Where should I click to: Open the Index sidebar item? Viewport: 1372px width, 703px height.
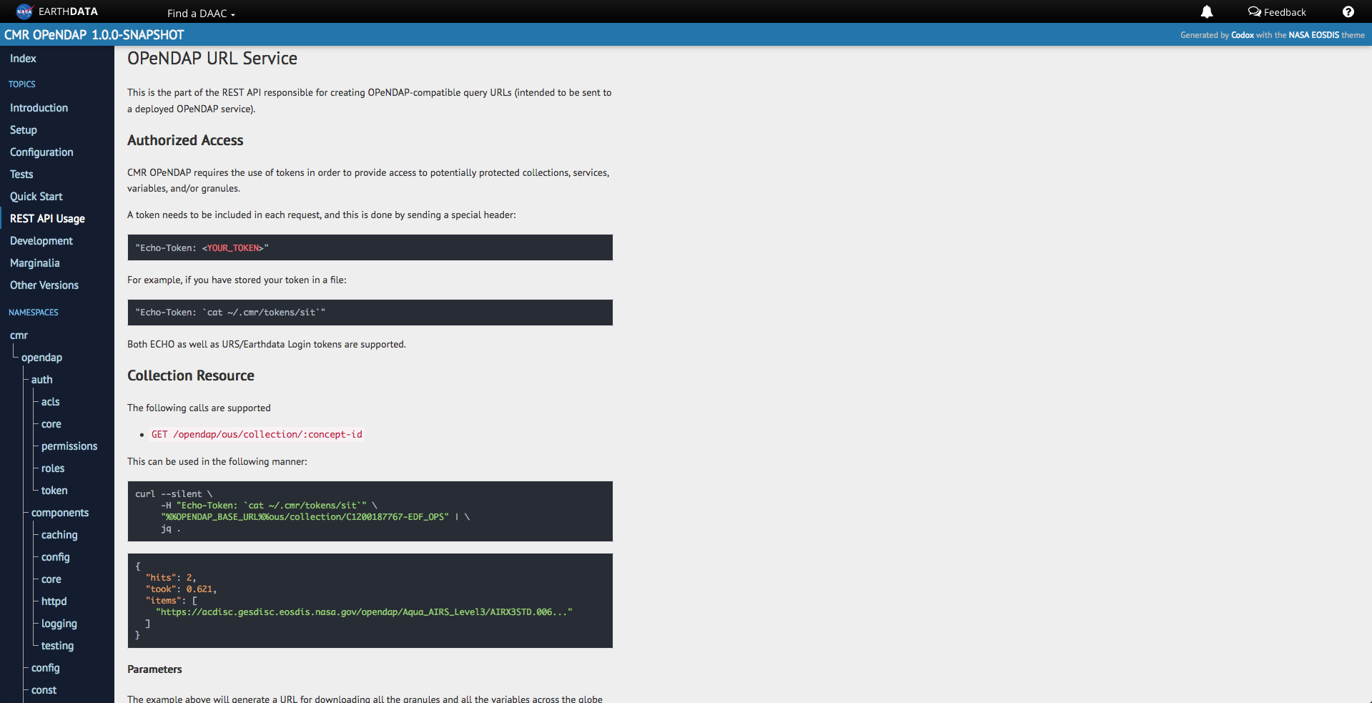[x=23, y=59]
